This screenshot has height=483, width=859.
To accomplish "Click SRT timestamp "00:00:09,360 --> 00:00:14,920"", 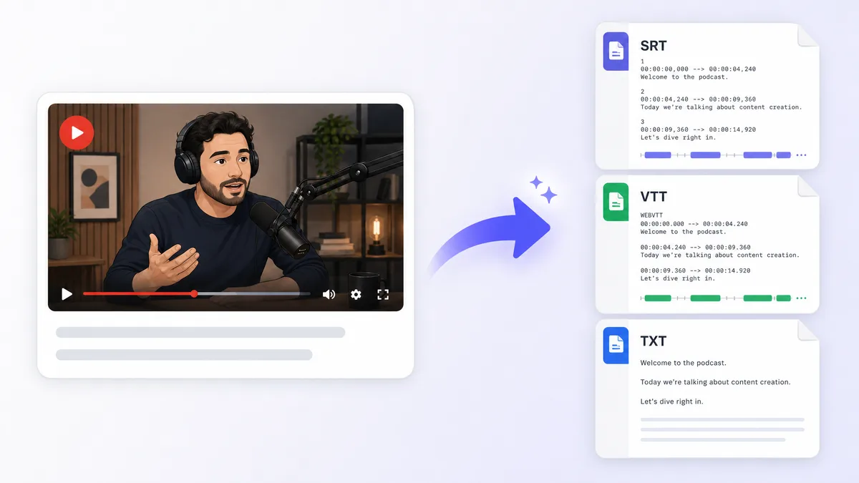I will (698, 130).
